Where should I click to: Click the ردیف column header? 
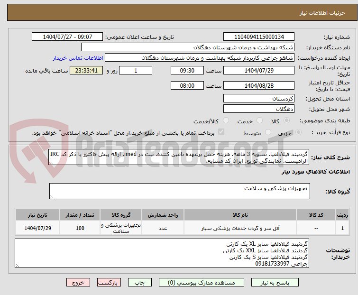(x=342, y=215)
